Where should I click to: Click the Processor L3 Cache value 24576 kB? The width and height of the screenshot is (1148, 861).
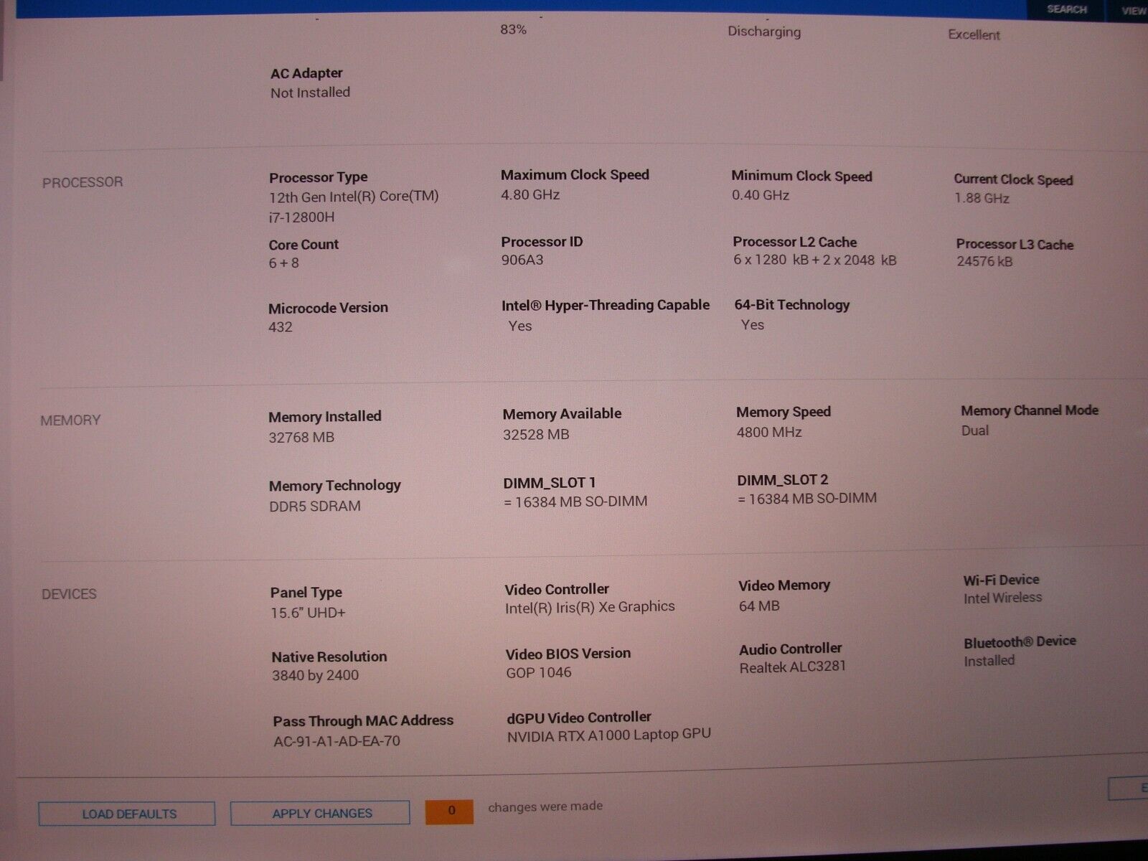pyautogui.click(x=984, y=261)
